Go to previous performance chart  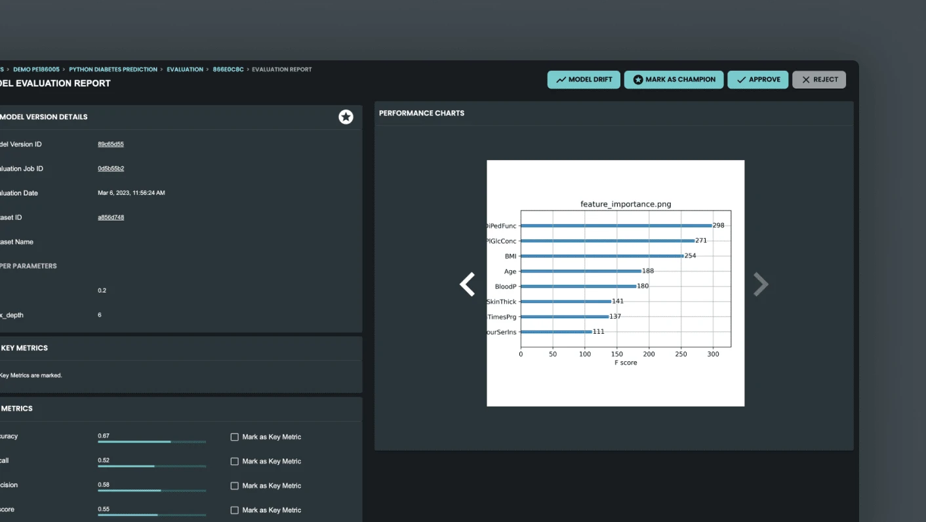point(467,285)
